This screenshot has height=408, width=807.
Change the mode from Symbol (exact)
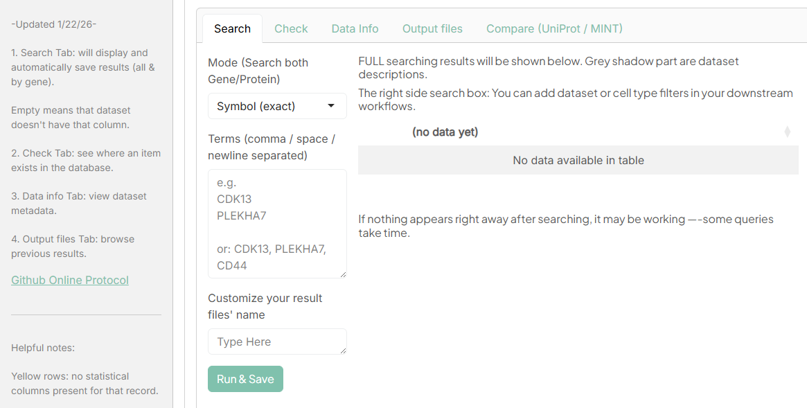click(277, 105)
